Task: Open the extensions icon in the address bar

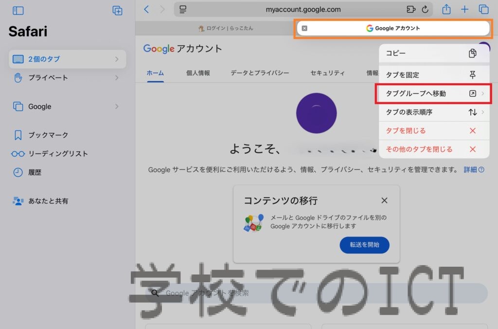Action: (x=411, y=9)
